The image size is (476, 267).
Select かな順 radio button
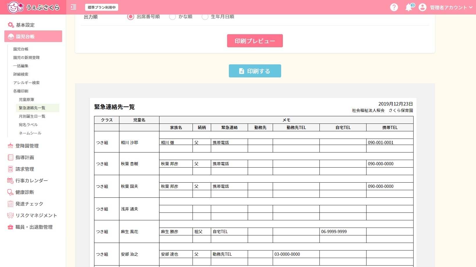173,17
